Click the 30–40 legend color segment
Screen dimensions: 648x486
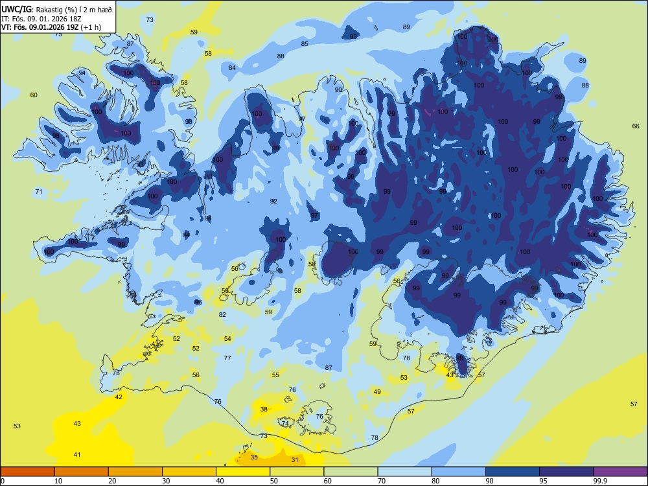tap(189, 472)
